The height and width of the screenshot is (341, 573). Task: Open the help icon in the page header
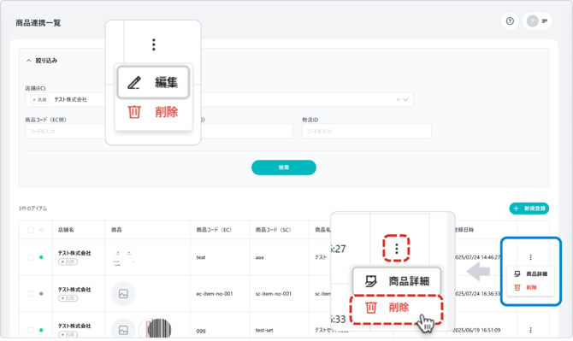510,21
